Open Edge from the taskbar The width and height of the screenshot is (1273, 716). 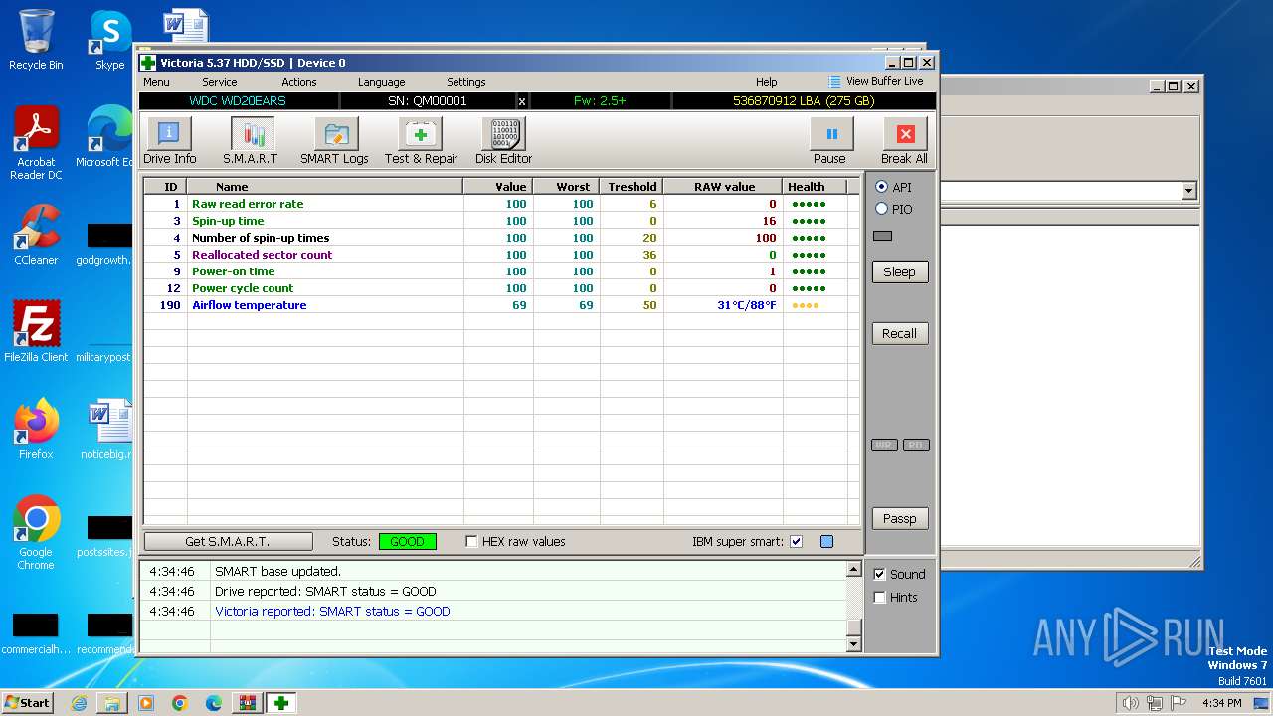(x=214, y=703)
